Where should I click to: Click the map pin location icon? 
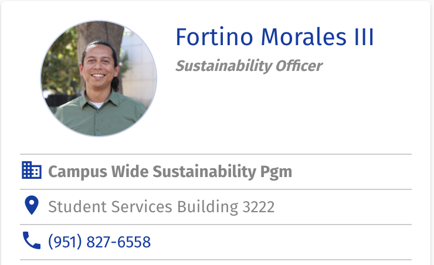(x=31, y=206)
